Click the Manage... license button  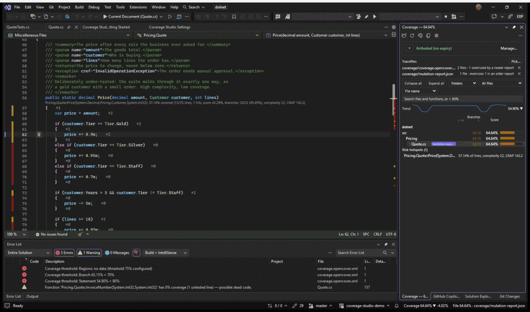pyautogui.click(x=508, y=48)
